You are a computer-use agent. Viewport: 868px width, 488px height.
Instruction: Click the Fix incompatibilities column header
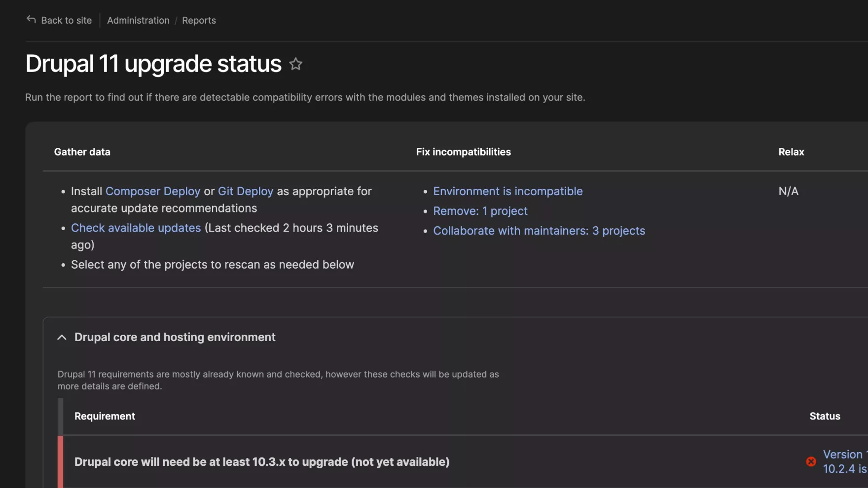pyautogui.click(x=464, y=152)
